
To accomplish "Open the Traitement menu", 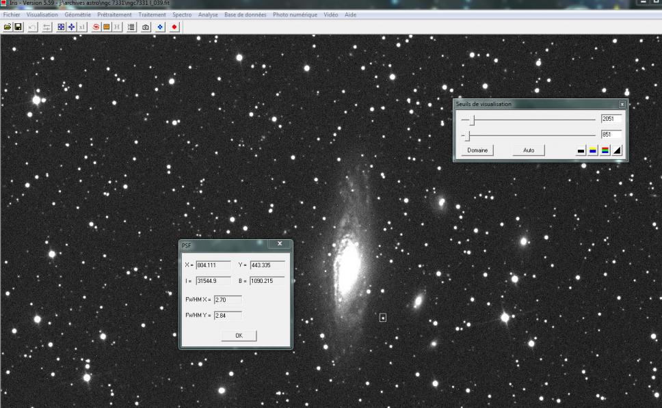I will (152, 14).
